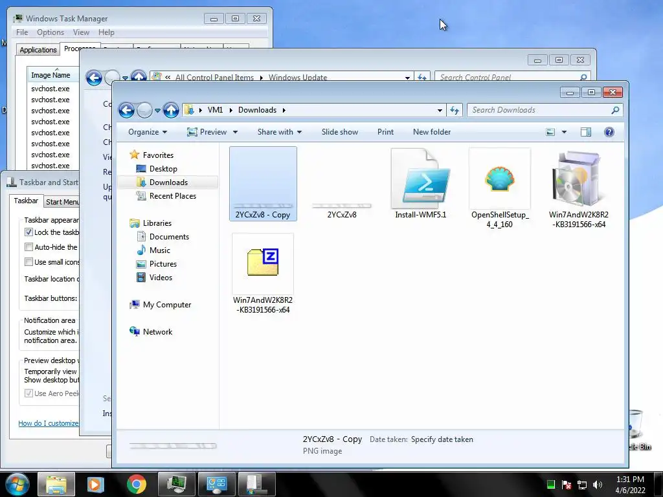
Task: Open explorer Help with the question mark
Action: [609, 132]
